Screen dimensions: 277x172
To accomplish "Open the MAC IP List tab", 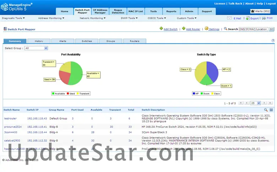I will (136, 11).
